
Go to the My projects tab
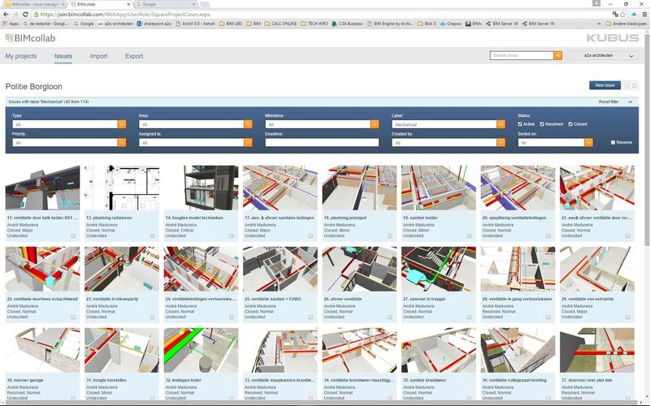[x=21, y=57]
